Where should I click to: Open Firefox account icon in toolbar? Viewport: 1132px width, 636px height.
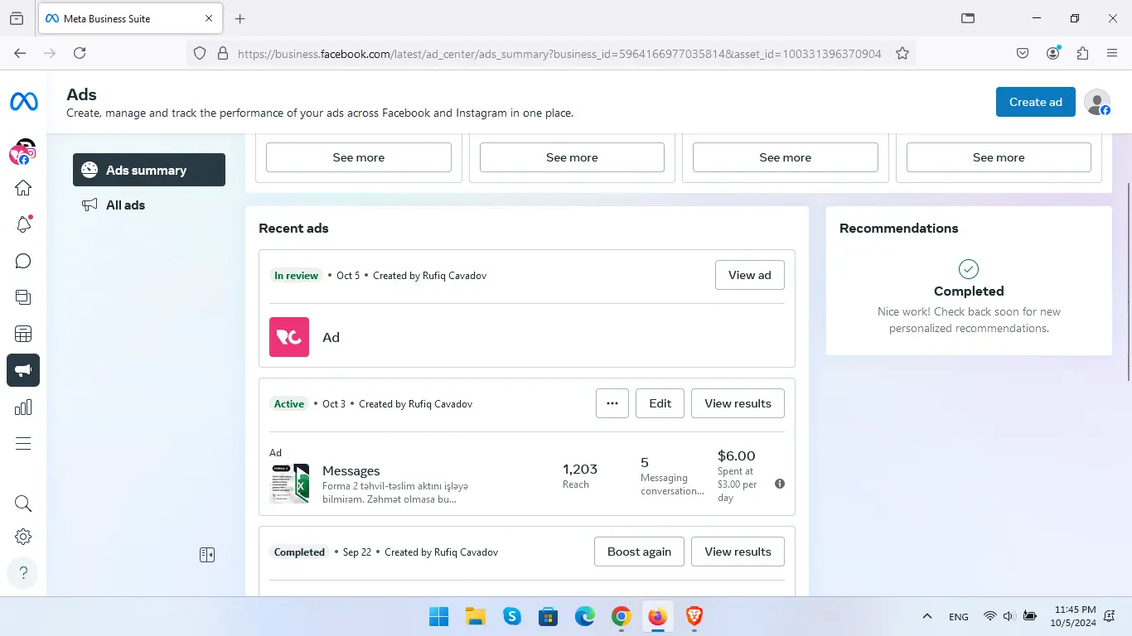click(x=1053, y=53)
